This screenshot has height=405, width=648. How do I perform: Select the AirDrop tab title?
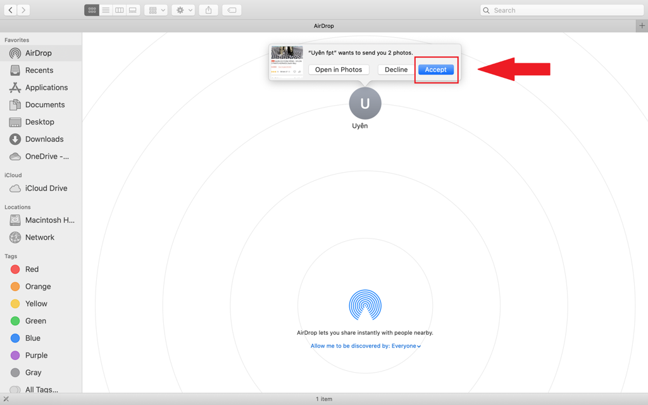click(x=323, y=25)
